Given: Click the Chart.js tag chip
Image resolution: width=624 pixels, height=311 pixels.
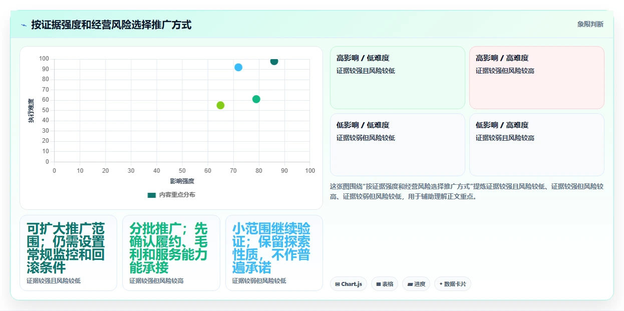Looking at the screenshot, I should click(x=349, y=284).
